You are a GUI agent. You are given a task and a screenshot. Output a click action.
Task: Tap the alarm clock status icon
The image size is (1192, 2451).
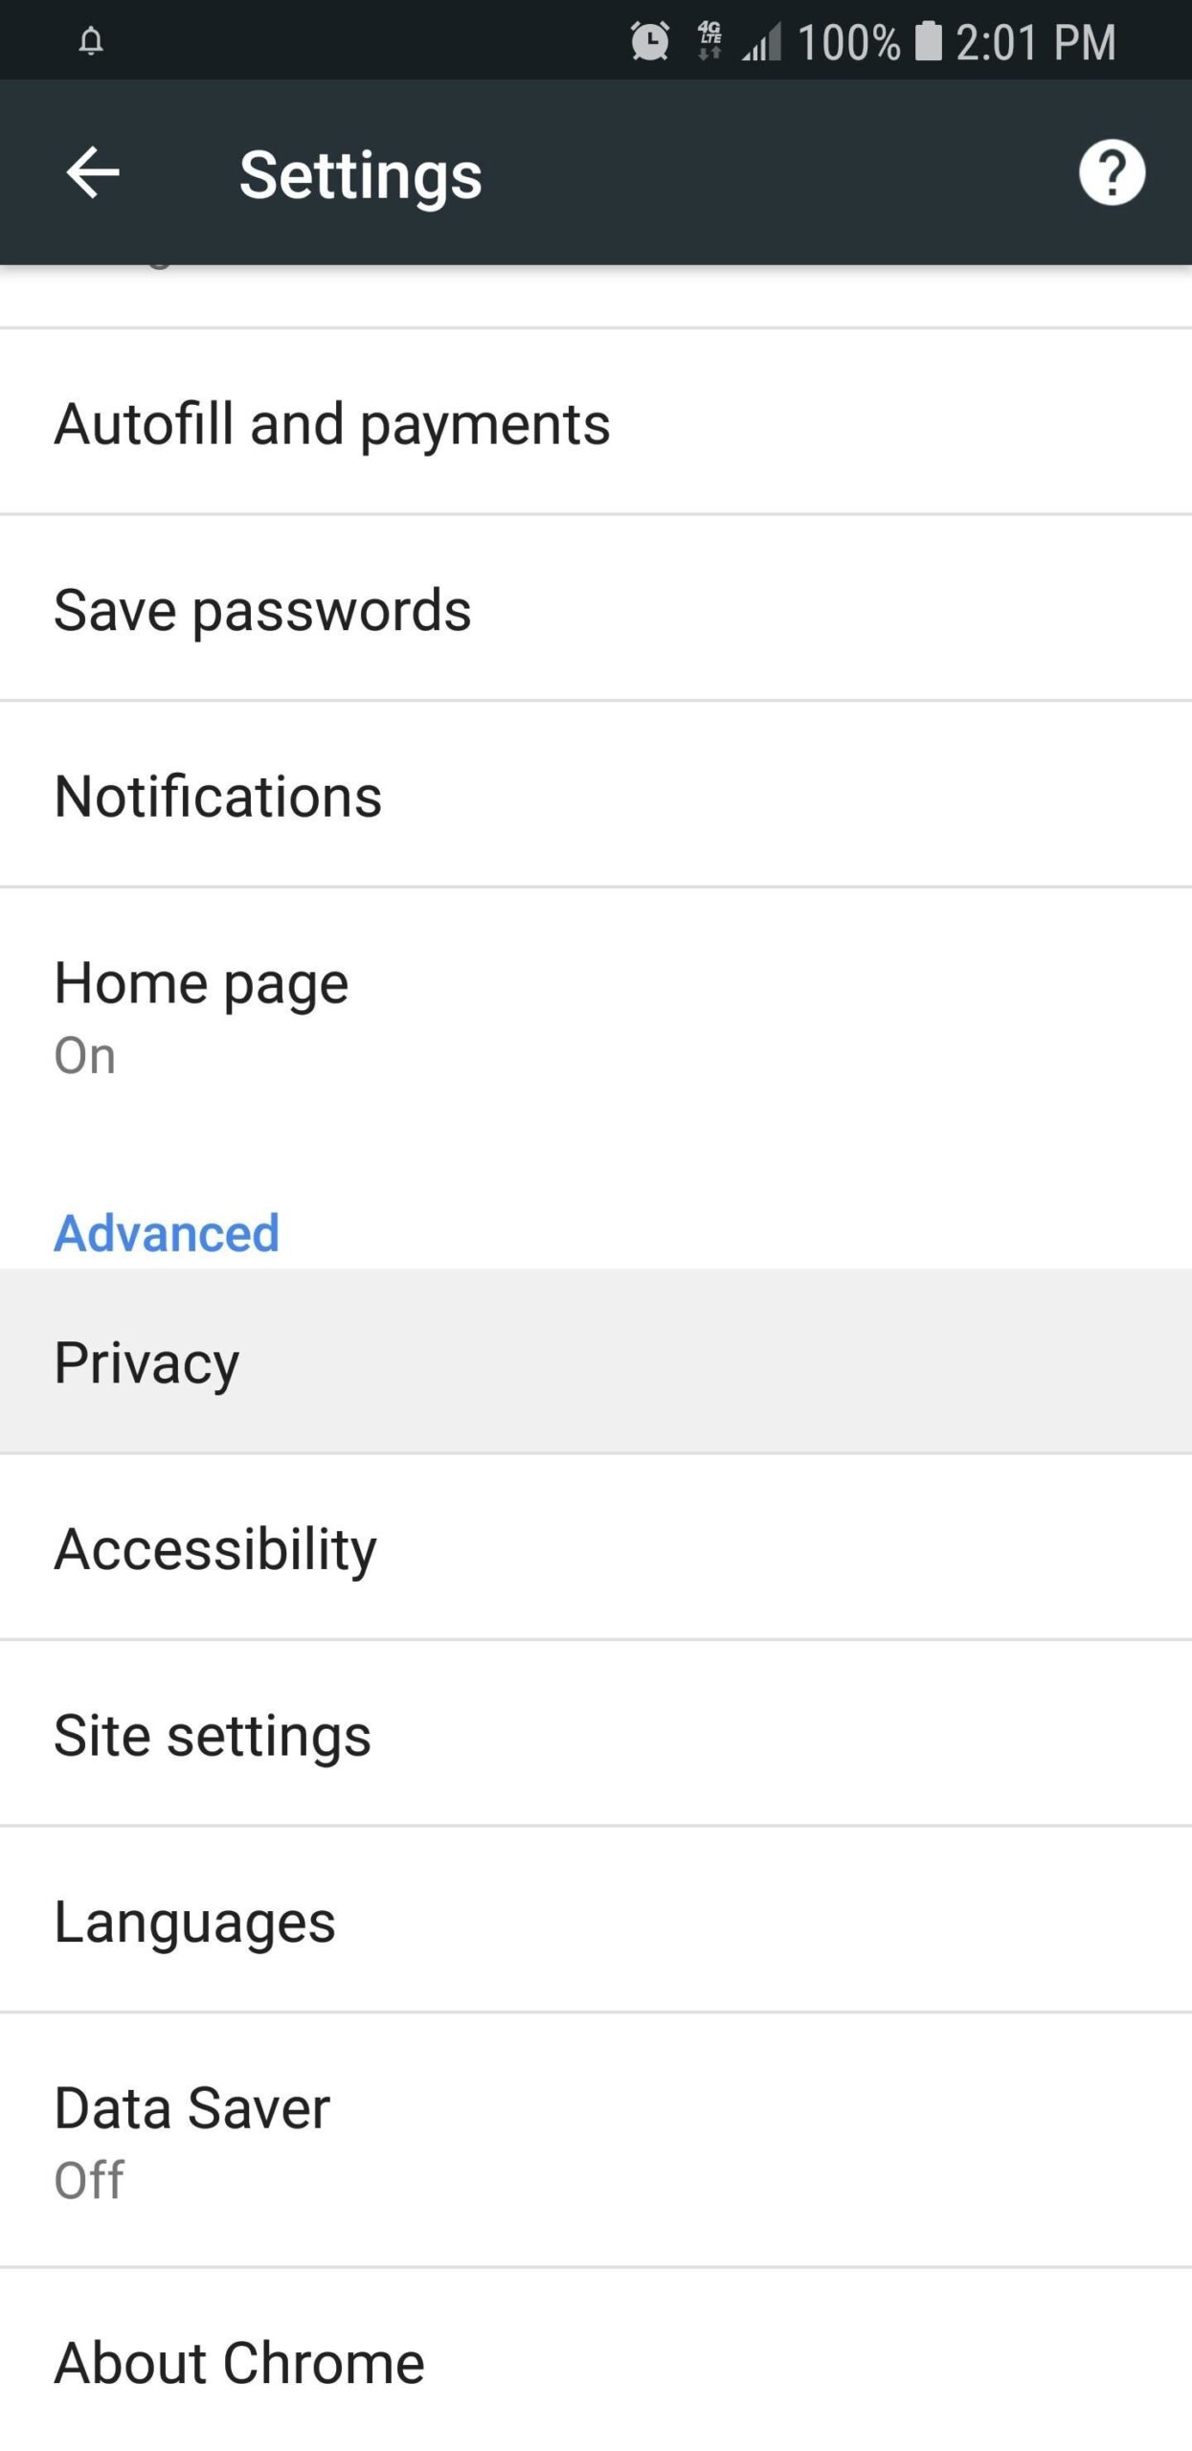(647, 40)
